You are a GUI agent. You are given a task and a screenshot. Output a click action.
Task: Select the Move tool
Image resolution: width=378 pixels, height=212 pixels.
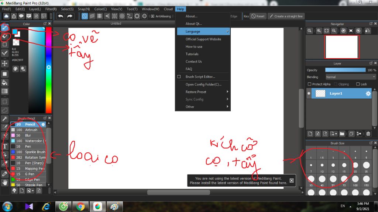point(4,63)
